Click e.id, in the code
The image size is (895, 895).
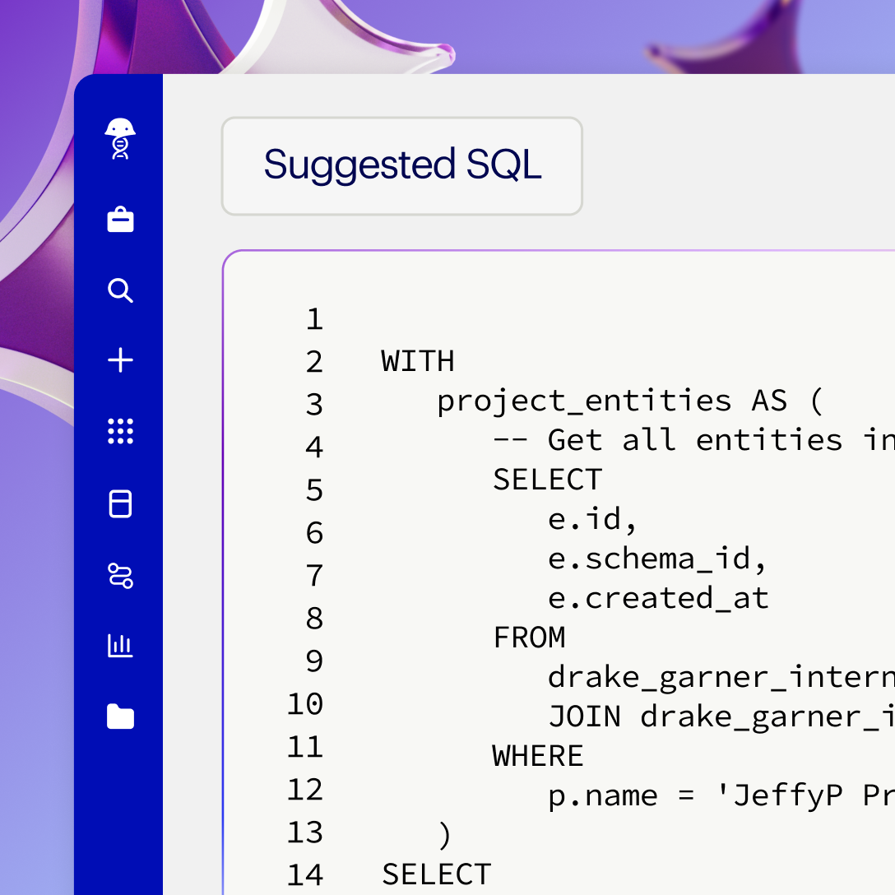click(x=592, y=519)
